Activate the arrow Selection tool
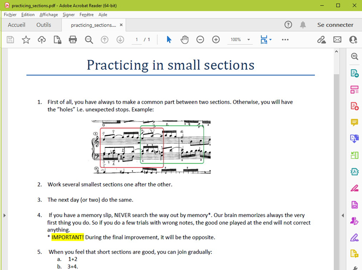 point(169,40)
